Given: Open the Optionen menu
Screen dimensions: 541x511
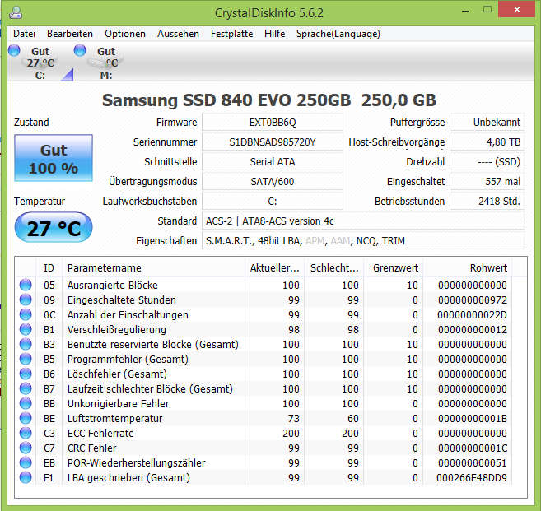Looking at the screenshot, I should coord(125,34).
